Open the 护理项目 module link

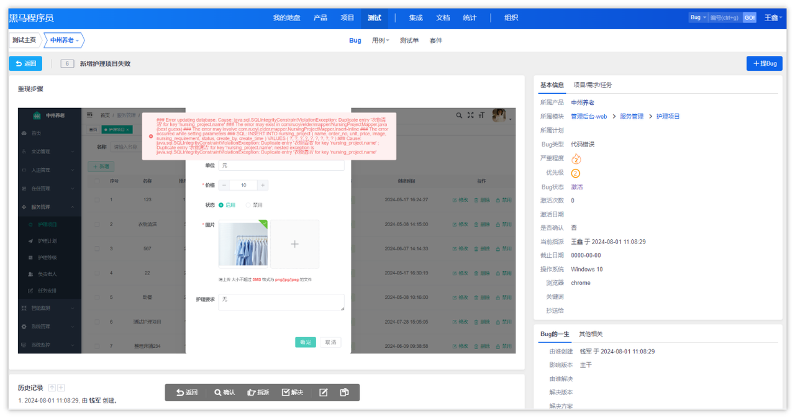tap(668, 116)
